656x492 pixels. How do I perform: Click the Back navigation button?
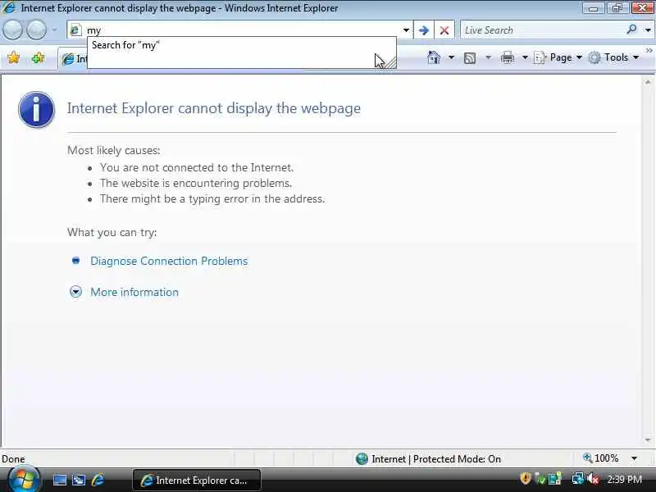tap(12, 30)
